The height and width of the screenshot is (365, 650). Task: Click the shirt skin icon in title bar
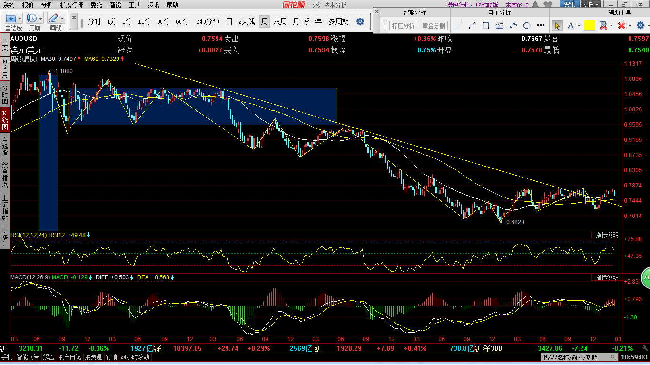click(x=548, y=4)
